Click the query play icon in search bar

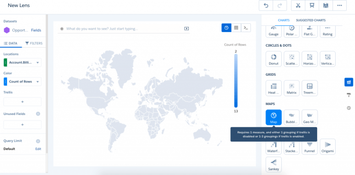[x=186, y=28]
